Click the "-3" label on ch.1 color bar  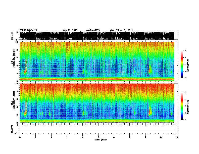[185, 51]
